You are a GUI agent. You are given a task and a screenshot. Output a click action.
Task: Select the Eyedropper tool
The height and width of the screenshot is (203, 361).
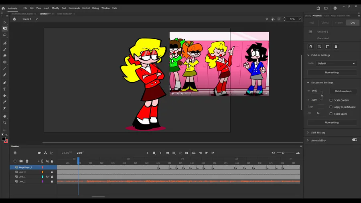pyautogui.click(x=4, y=102)
